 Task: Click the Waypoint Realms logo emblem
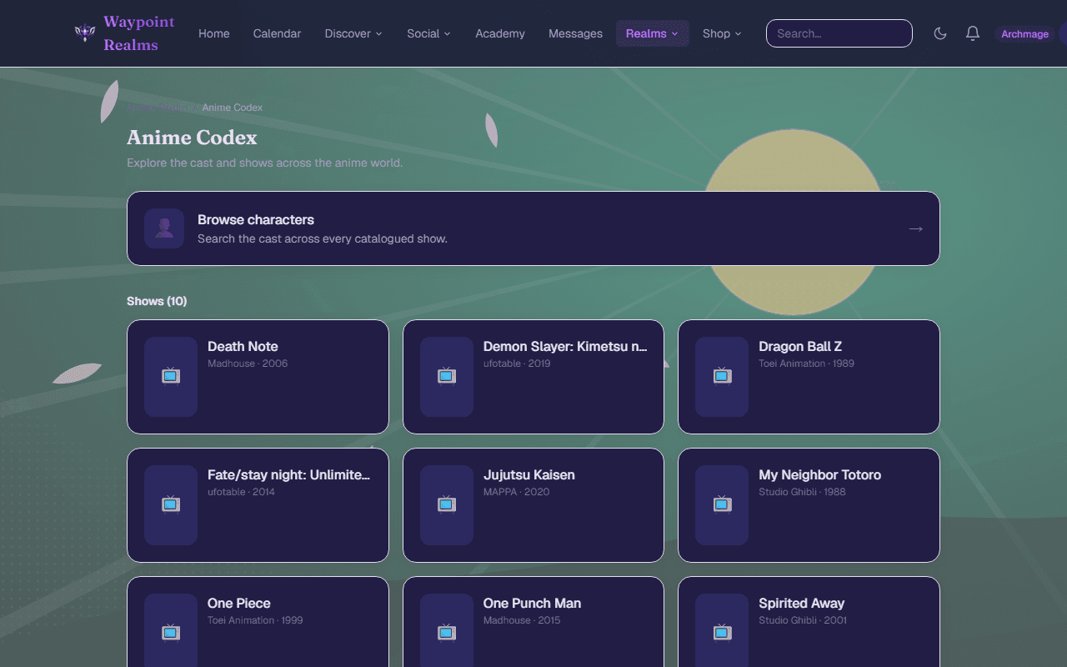(x=85, y=33)
